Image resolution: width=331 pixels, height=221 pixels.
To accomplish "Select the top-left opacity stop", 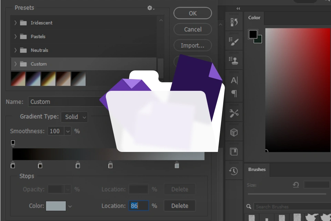I will point(13,143).
